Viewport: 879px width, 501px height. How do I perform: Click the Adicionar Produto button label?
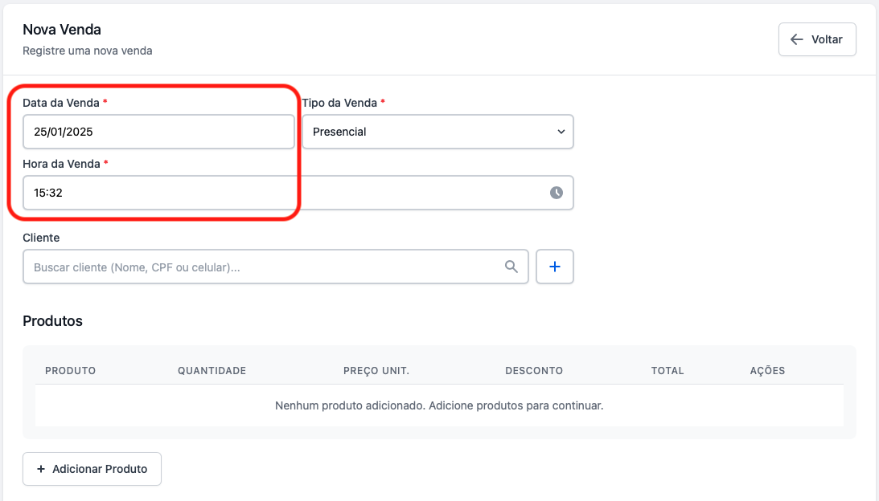[100, 469]
